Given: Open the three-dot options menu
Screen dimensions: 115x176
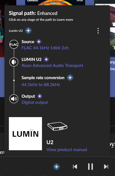Looking at the screenshot, I should tap(98, 31).
